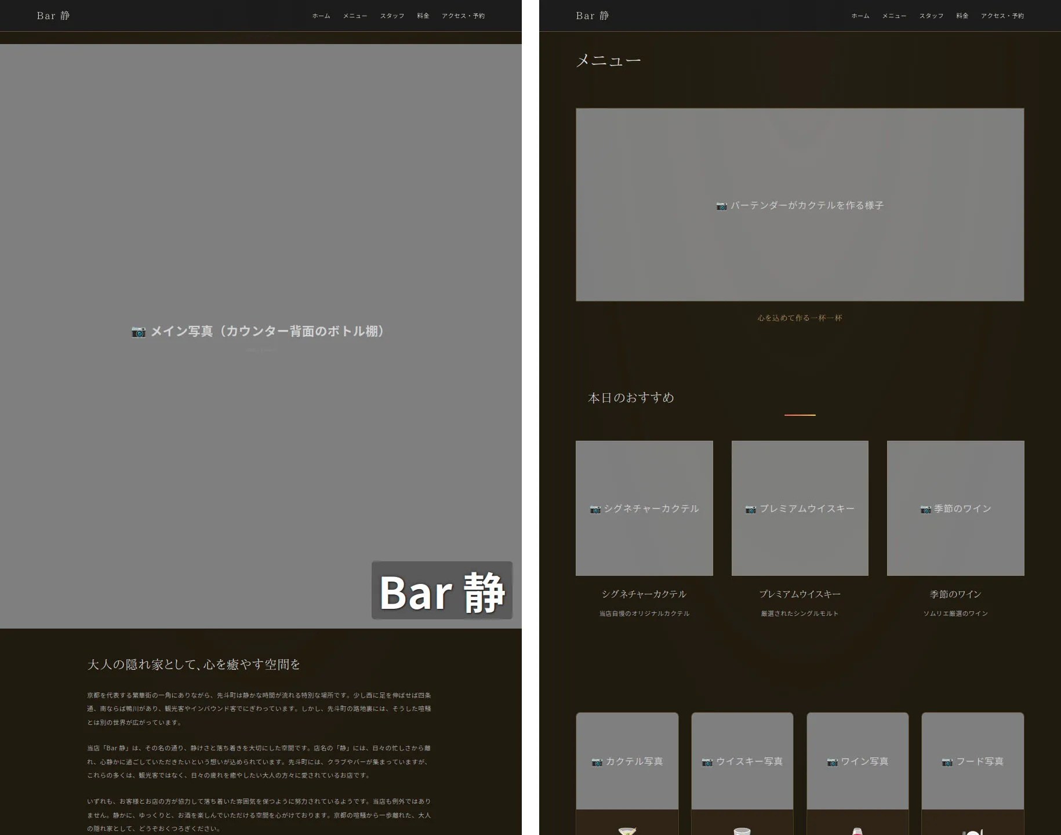Image resolution: width=1061 pixels, height=835 pixels.
Task: Open the ホーム navigation item
Action: click(x=320, y=16)
